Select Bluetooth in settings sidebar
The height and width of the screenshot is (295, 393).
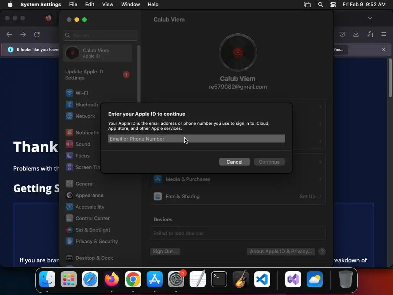coord(82,104)
